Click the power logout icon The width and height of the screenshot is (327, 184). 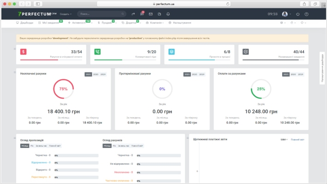coord(297,14)
